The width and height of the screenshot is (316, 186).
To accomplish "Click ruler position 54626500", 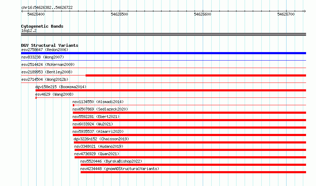I will (120, 14).
